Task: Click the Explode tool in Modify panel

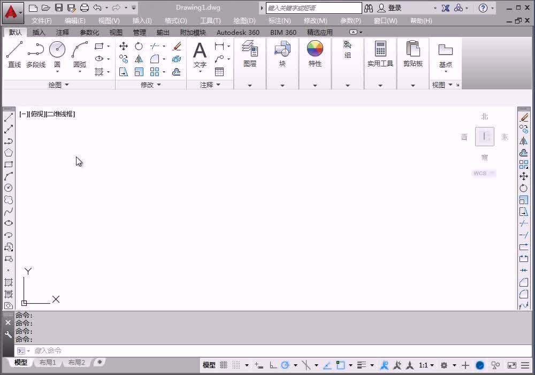Action: tap(177, 59)
